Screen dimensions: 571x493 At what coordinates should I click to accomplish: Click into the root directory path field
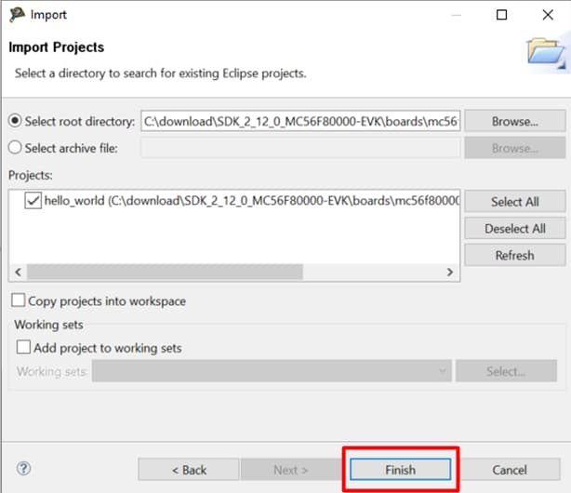click(299, 121)
